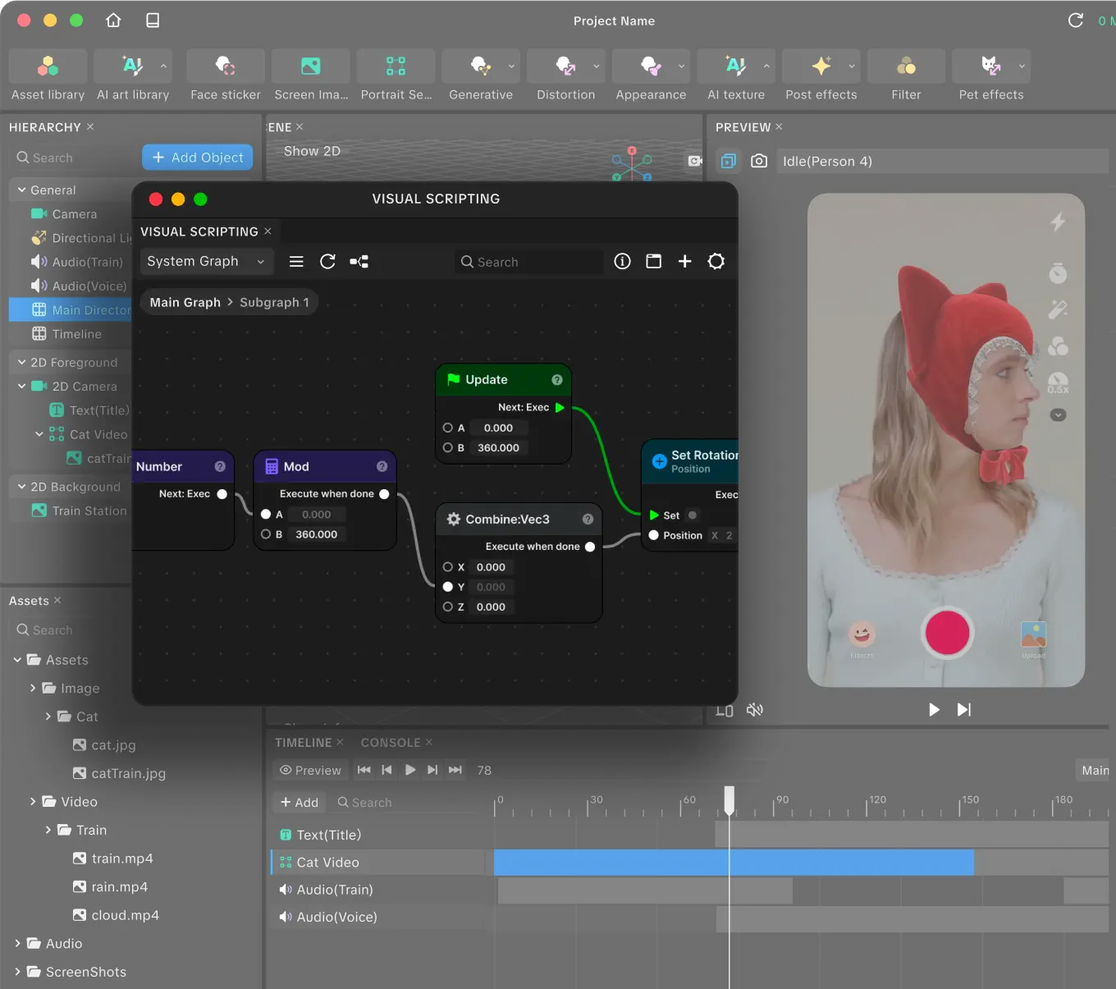1116x989 pixels.
Task: Toggle the Mod node B input port
Action: (266, 534)
